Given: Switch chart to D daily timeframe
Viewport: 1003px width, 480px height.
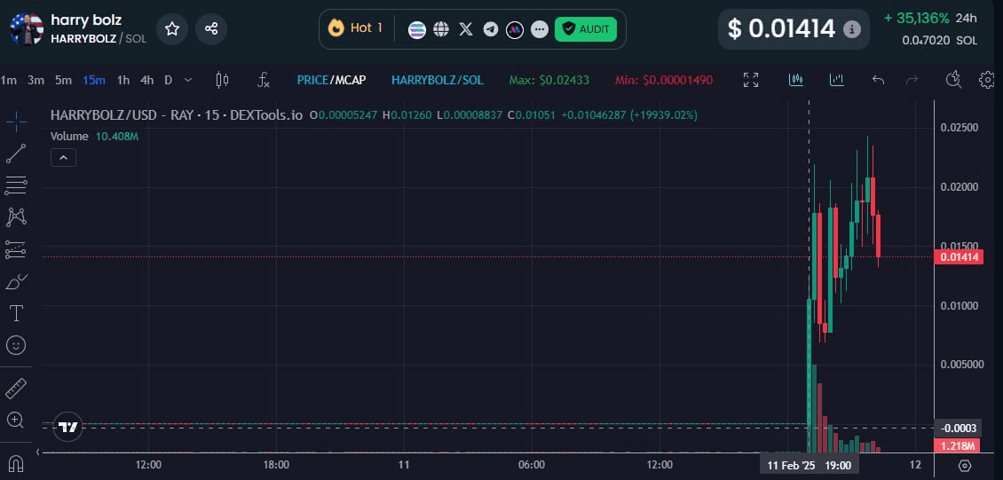Looking at the screenshot, I should [x=169, y=81].
